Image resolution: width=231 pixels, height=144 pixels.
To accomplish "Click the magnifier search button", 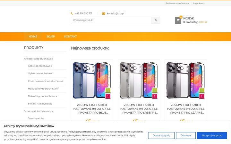I will pos(156,20).
